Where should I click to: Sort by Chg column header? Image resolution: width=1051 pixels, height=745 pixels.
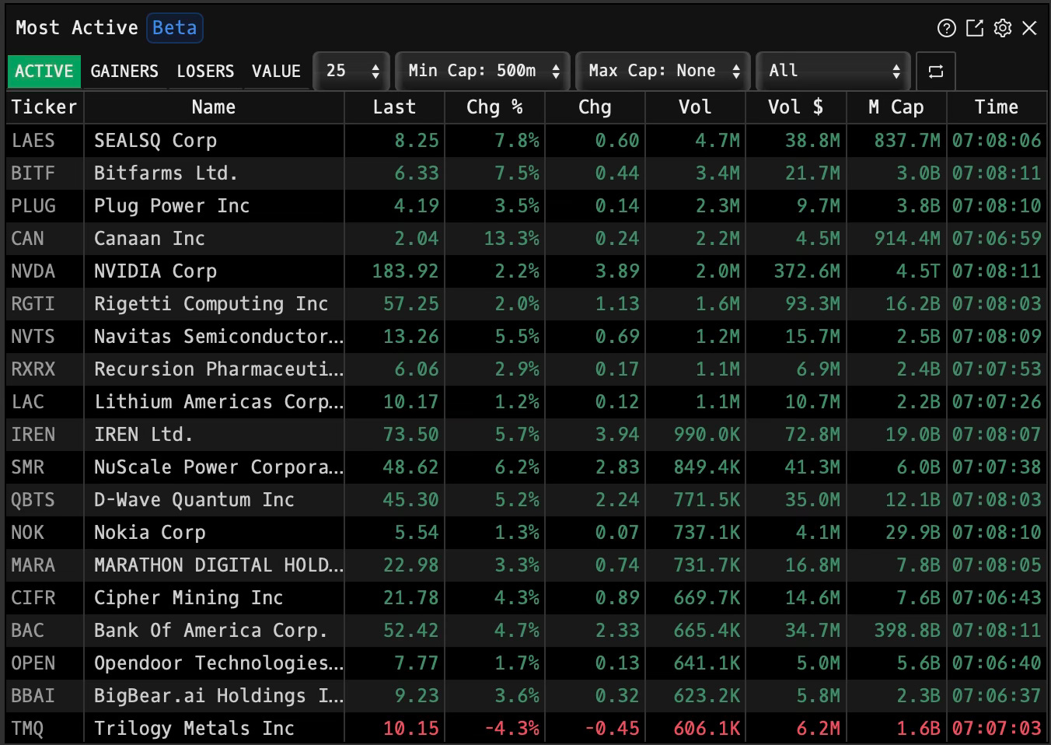point(595,107)
